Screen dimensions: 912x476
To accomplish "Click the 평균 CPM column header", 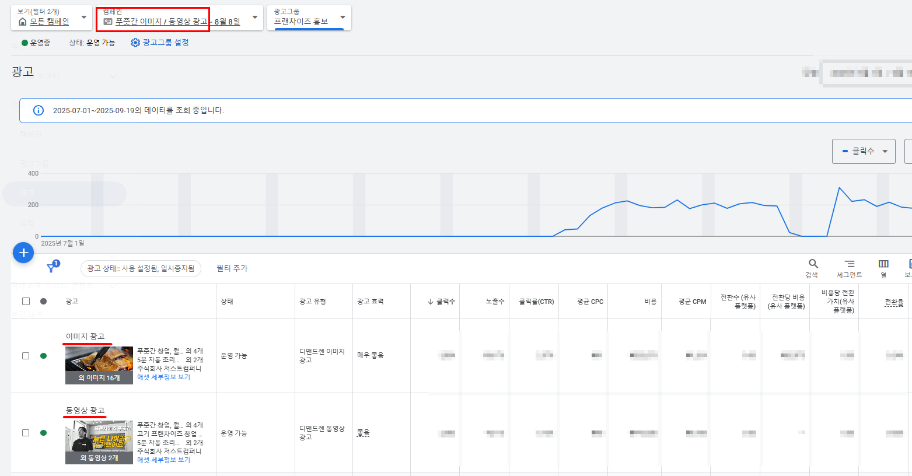I will 693,302.
